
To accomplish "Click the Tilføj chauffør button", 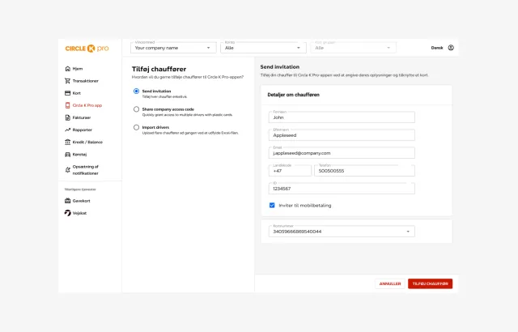I will (430, 283).
